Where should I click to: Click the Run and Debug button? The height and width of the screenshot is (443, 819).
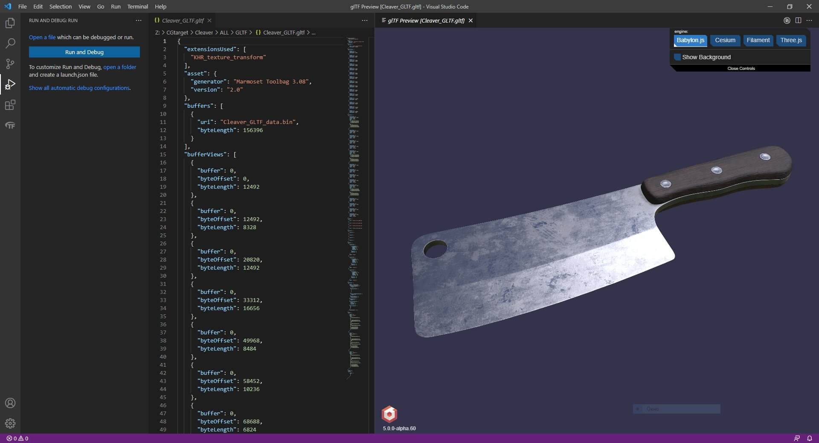84,52
